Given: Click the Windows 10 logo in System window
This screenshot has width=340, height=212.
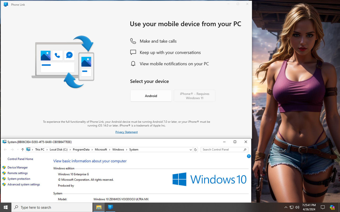Looking at the screenshot, I should click(x=209, y=179).
